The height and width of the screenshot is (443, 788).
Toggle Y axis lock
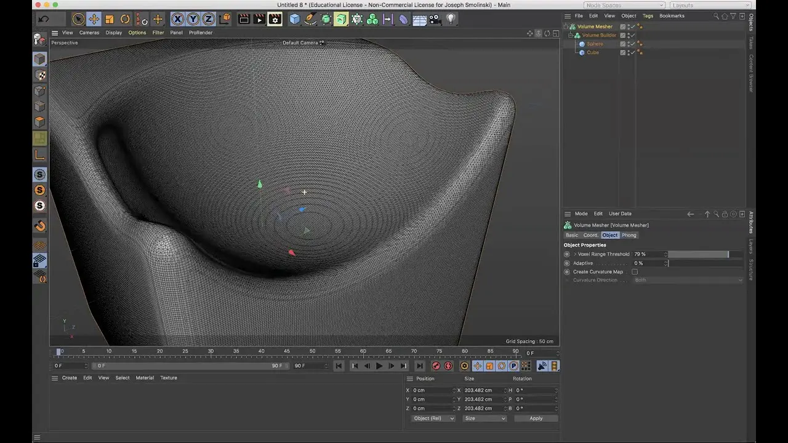193,19
